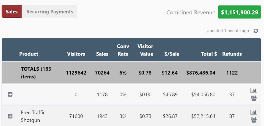Sort by $/Sale column header

click(172, 54)
